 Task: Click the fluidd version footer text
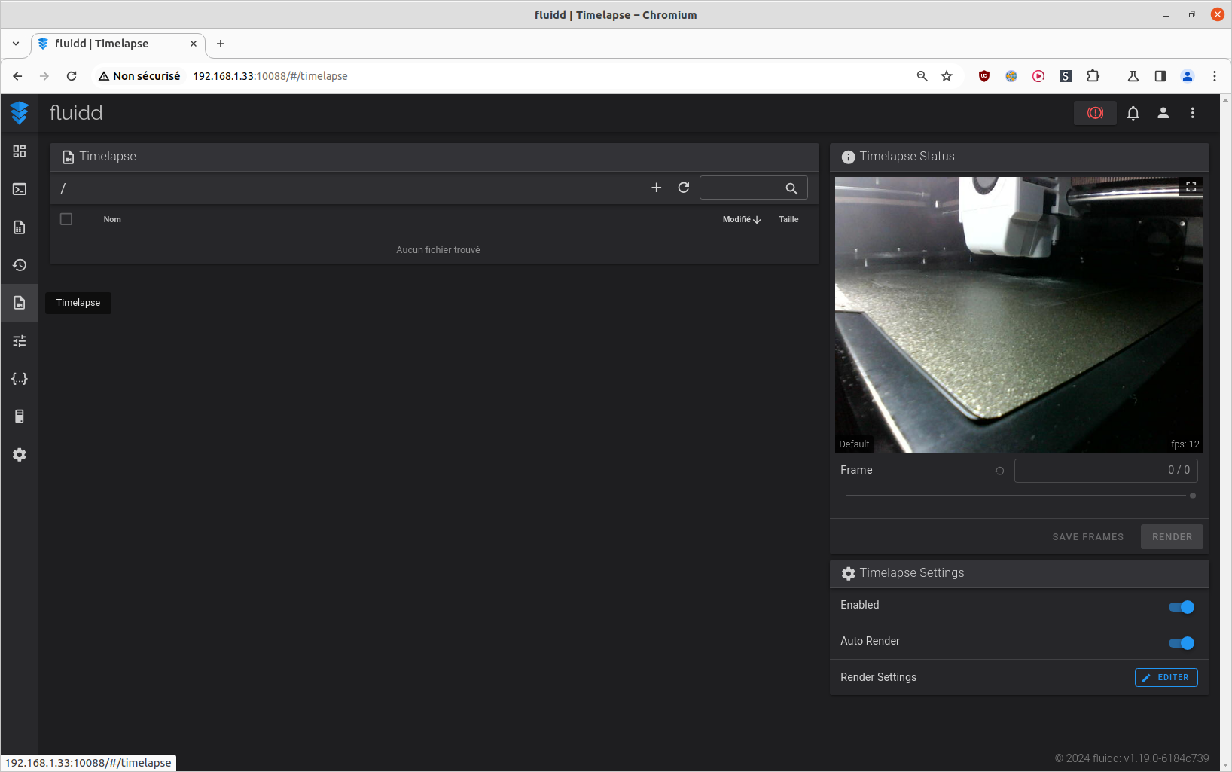coord(1132,758)
